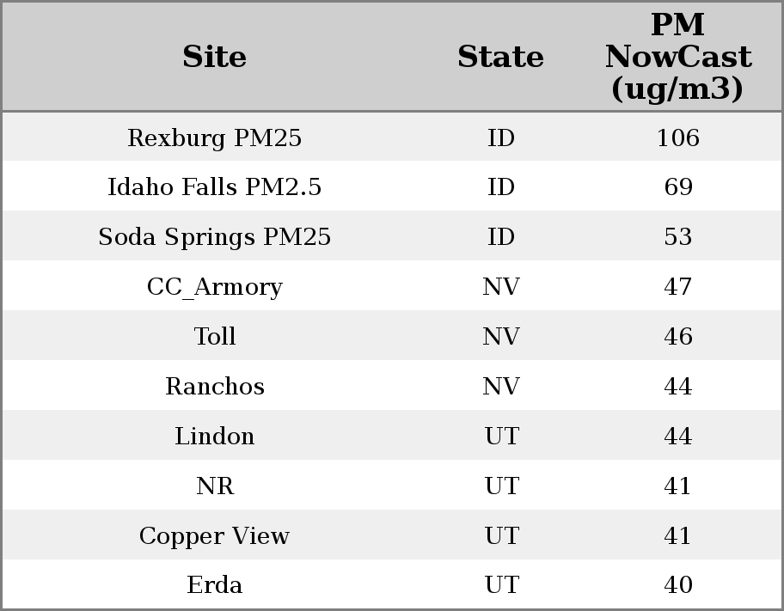Screen dimensions: 784x611
Task: Click the UT state cell for Erda
Action: point(500,585)
